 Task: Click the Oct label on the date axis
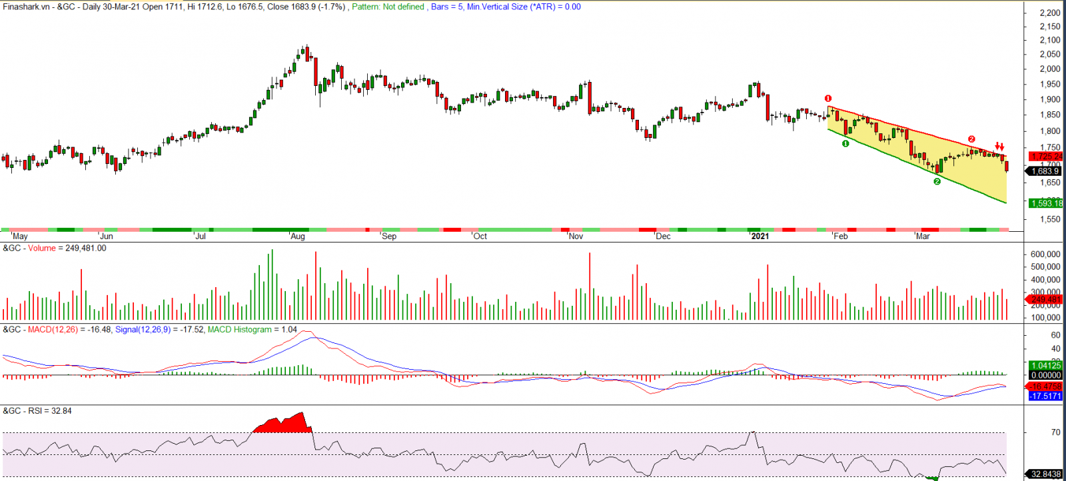480,237
